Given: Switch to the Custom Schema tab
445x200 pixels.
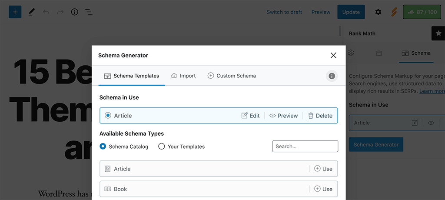Looking at the screenshot, I should 232,76.
